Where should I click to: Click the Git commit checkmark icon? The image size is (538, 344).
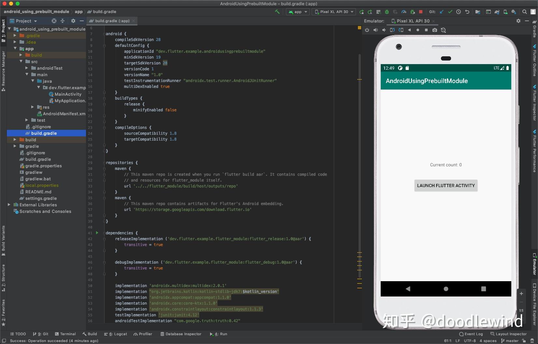click(450, 12)
